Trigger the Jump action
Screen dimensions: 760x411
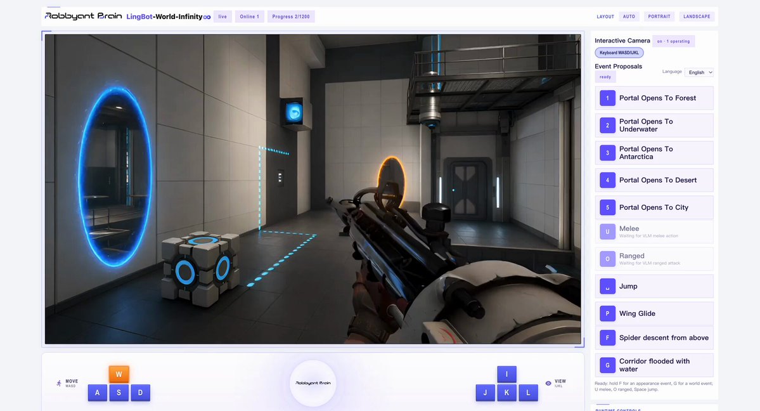click(x=654, y=286)
